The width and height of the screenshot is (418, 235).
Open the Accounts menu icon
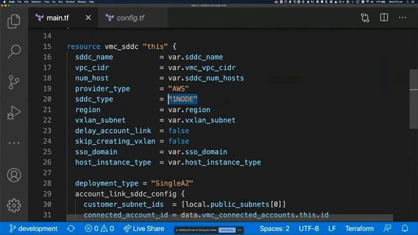14,175
